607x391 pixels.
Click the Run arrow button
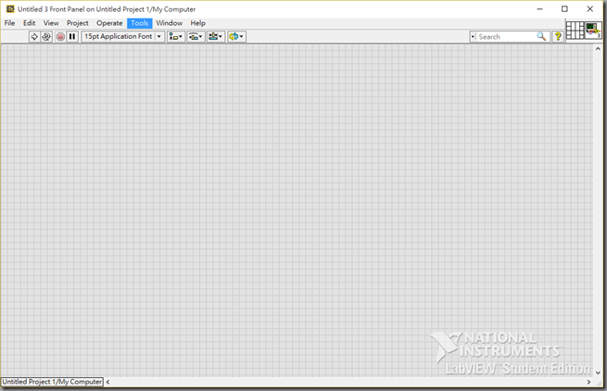(34, 37)
